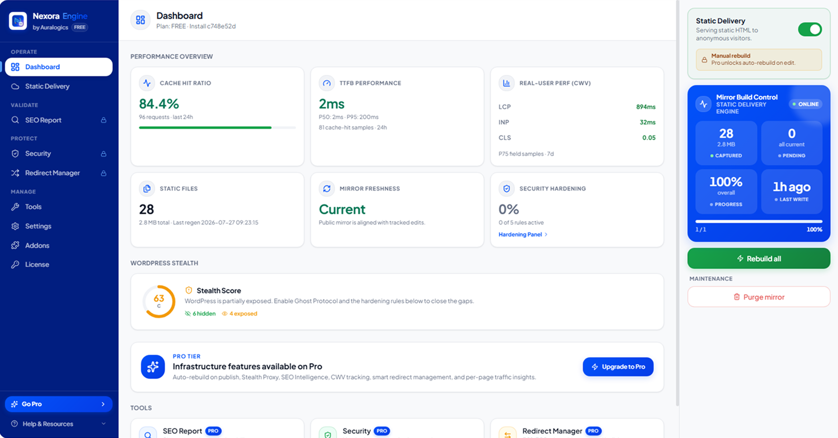Click the 6 hidden visibility indicator

[x=200, y=314]
